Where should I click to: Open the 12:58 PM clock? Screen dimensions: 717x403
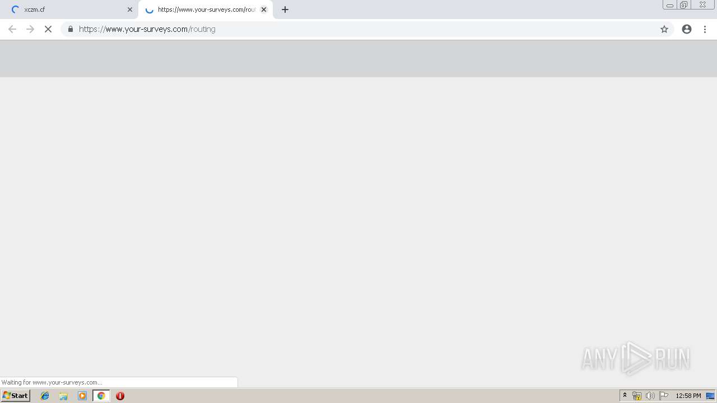point(688,396)
